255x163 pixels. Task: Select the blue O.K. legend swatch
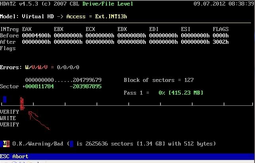coord(2,144)
